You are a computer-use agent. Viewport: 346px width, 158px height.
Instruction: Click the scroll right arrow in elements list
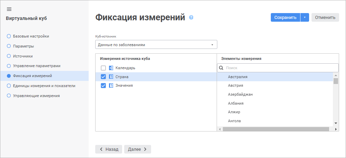point(336,129)
